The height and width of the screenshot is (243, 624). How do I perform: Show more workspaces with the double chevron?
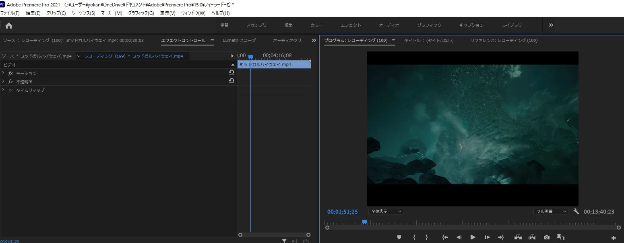(x=551, y=25)
